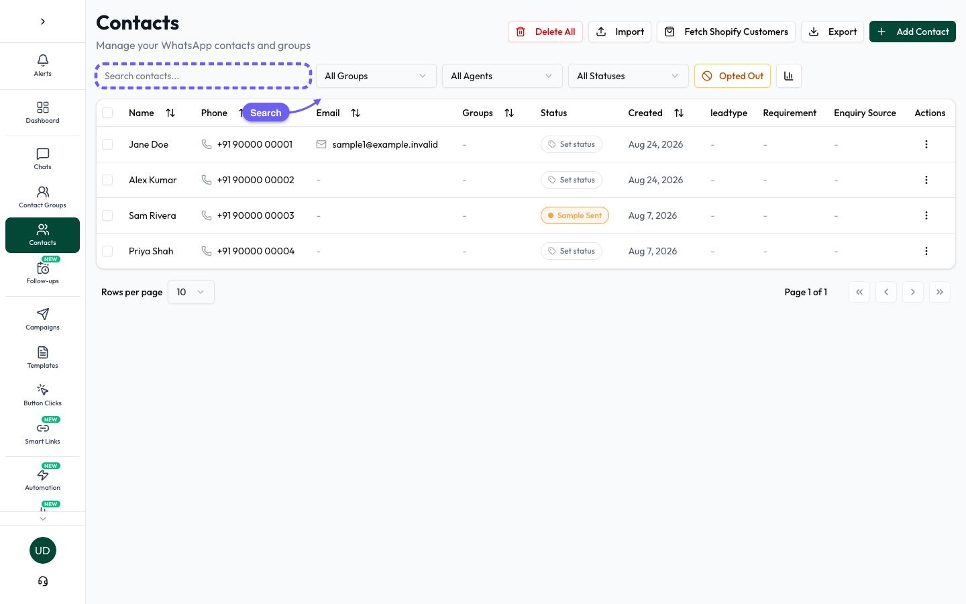Open the chart statistics icon button
This screenshot has height=604, width=966.
pos(789,76)
